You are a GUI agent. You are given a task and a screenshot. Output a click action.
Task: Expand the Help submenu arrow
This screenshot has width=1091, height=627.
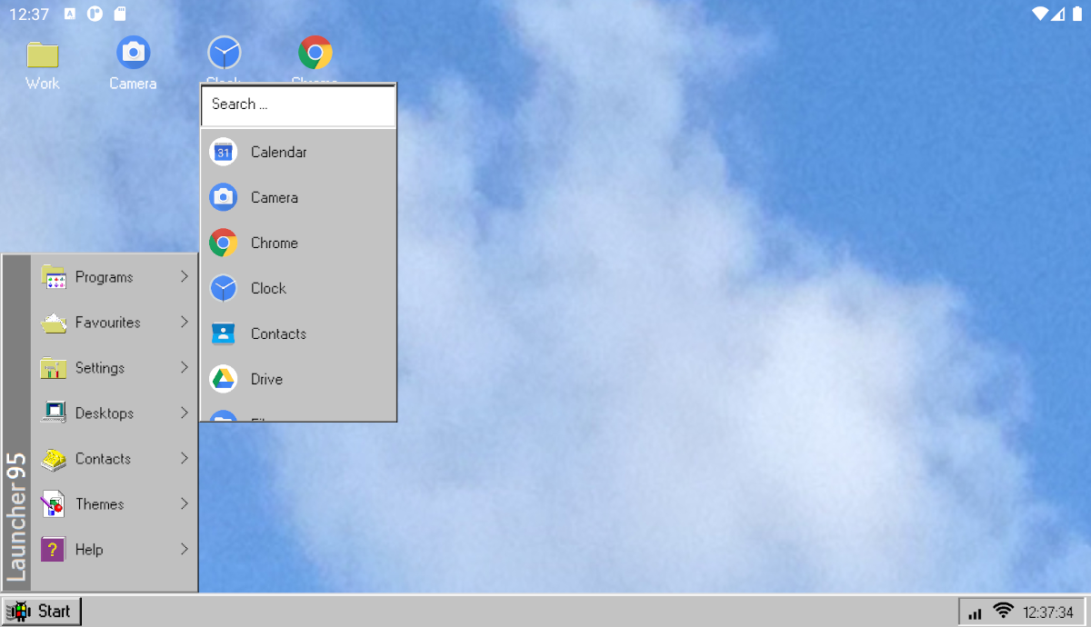[184, 550]
